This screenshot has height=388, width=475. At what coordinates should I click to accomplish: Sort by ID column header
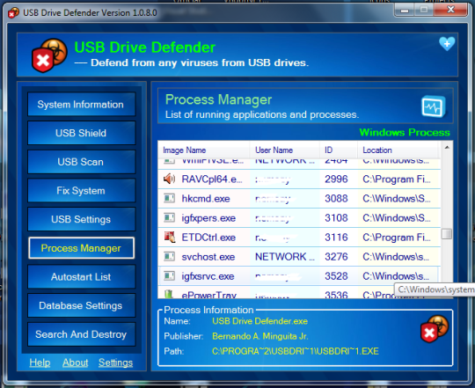click(x=339, y=150)
